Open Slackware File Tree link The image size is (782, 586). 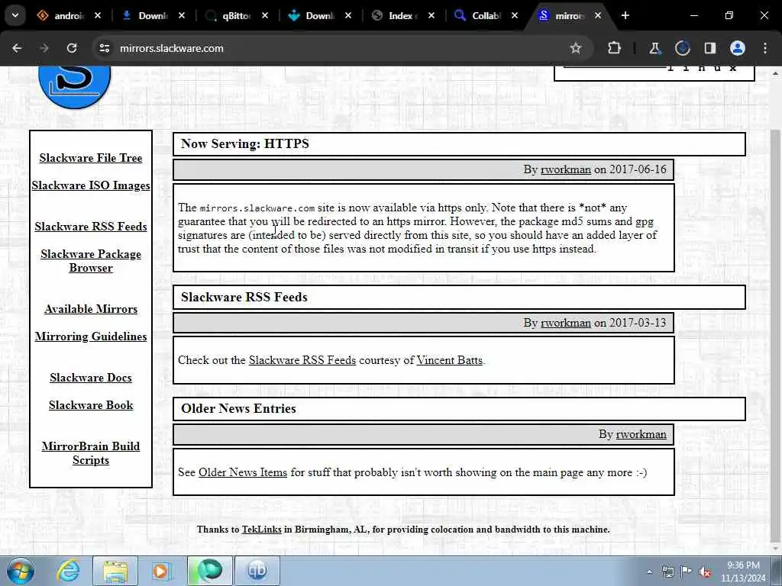91,158
